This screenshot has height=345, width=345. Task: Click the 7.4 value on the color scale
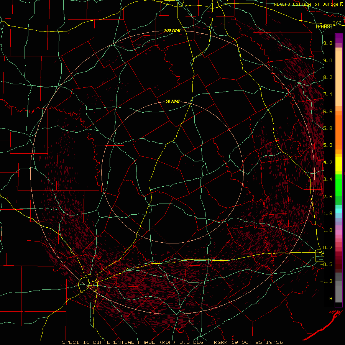click(x=328, y=94)
